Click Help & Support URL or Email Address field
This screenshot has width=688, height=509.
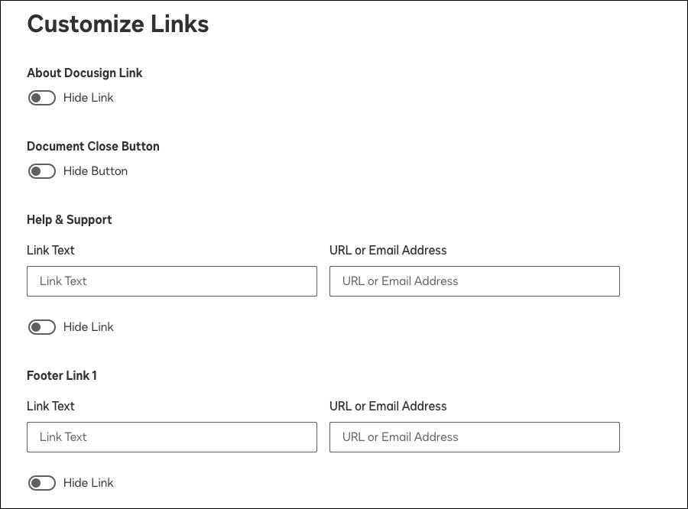click(475, 281)
